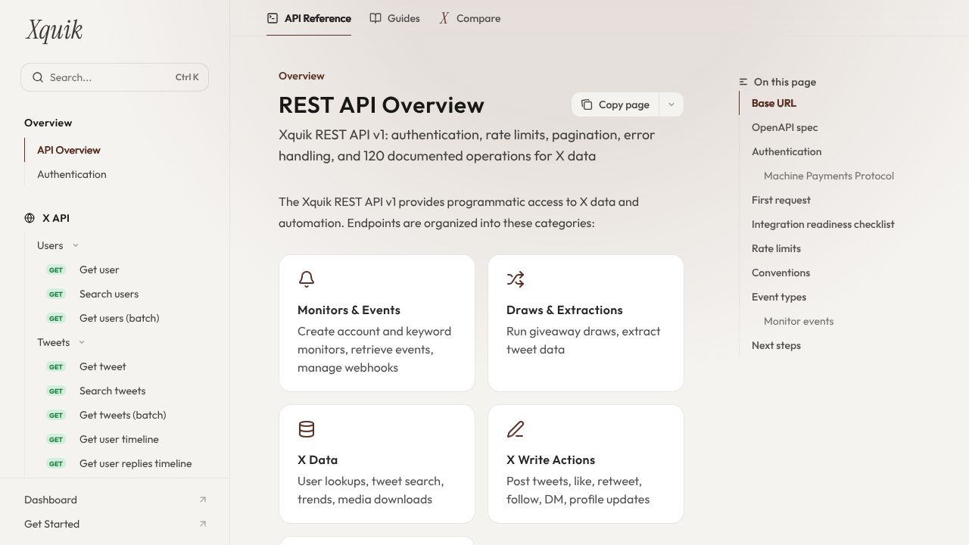Image resolution: width=969 pixels, height=545 pixels.
Task: Click the search magnifier icon
Action: coord(38,77)
